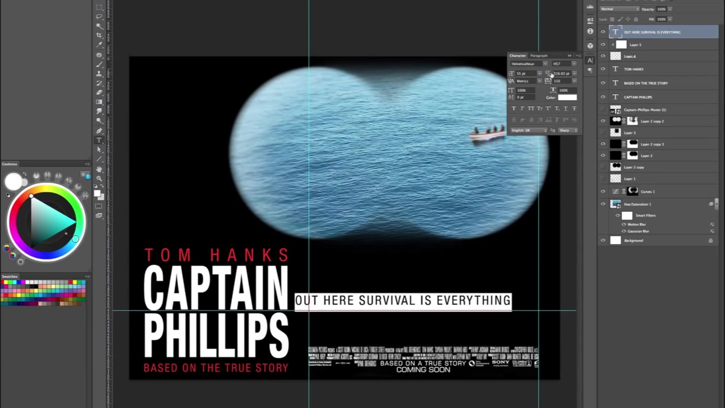
Task: Click the Background layer lock icon
Action: pyautogui.click(x=711, y=240)
